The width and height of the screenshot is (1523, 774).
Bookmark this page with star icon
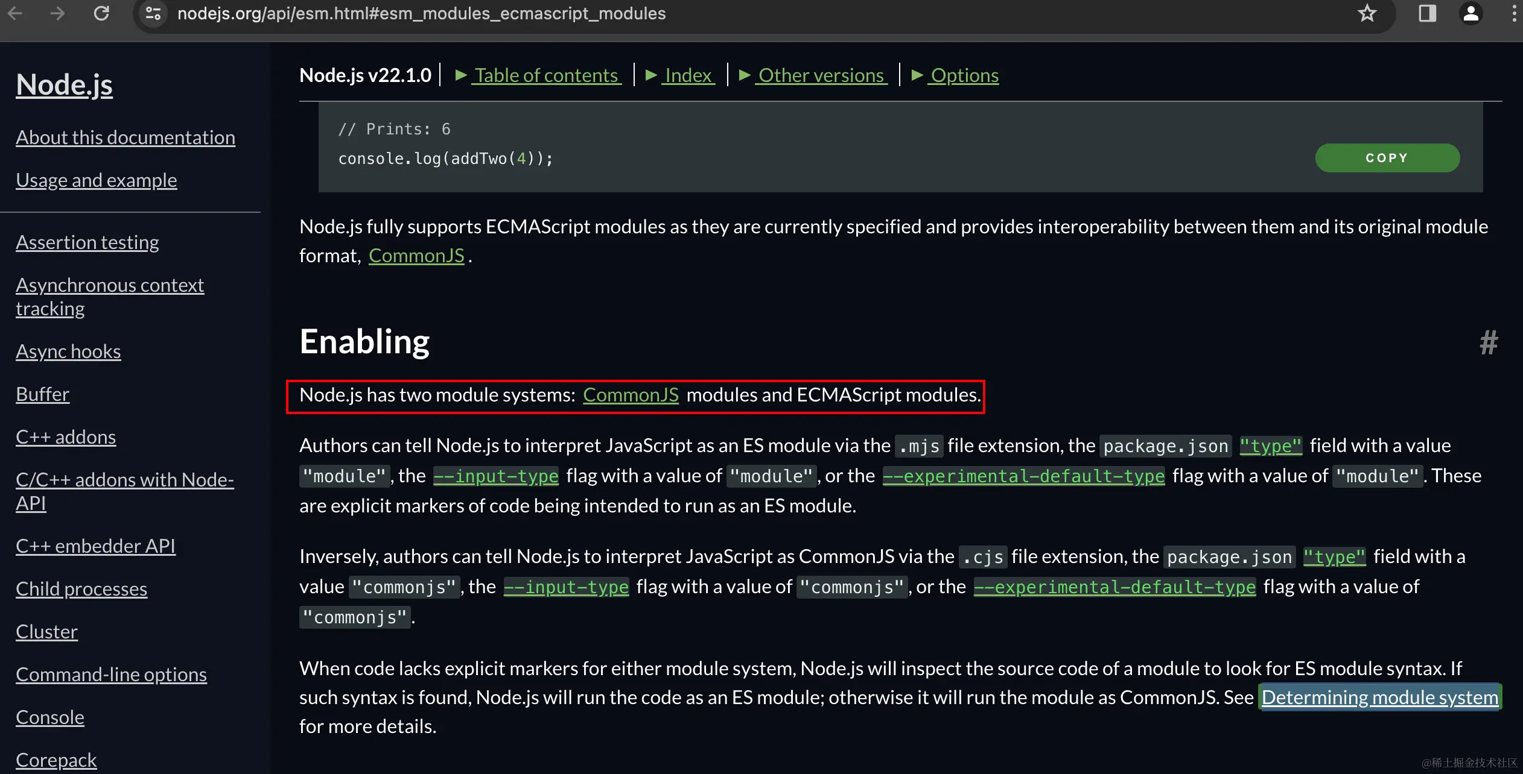(x=1367, y=13)
